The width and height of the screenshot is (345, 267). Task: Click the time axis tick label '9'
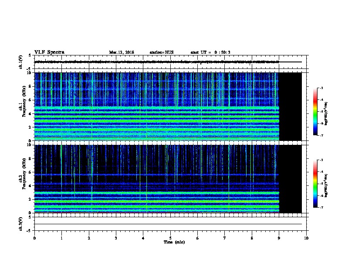coord(279,238)
